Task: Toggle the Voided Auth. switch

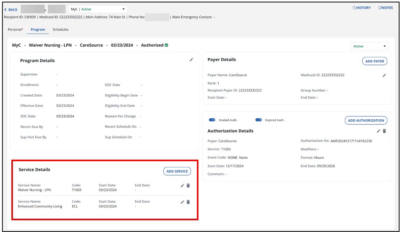Action: [212, 120]
